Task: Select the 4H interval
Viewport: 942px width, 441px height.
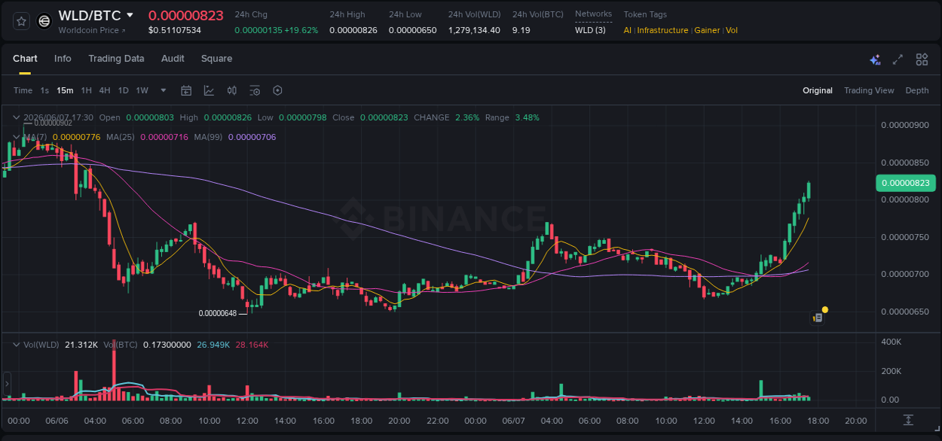Action: point(104,90)
